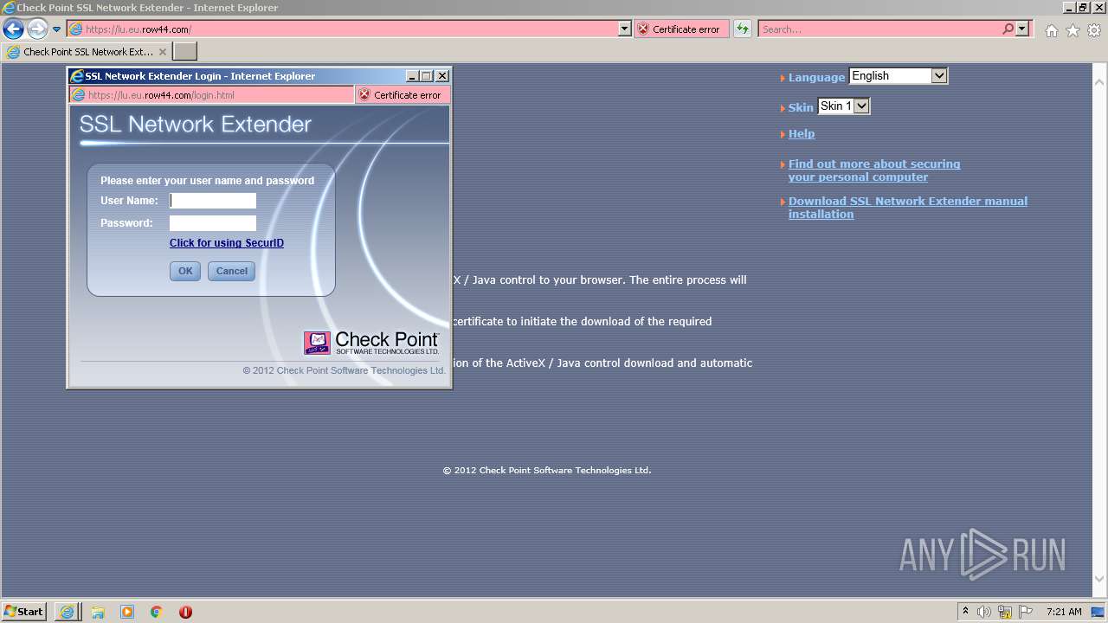Open 'Find out more about securing' link
This screenshot has width=1108, height=623.
[x=874, y=170]
